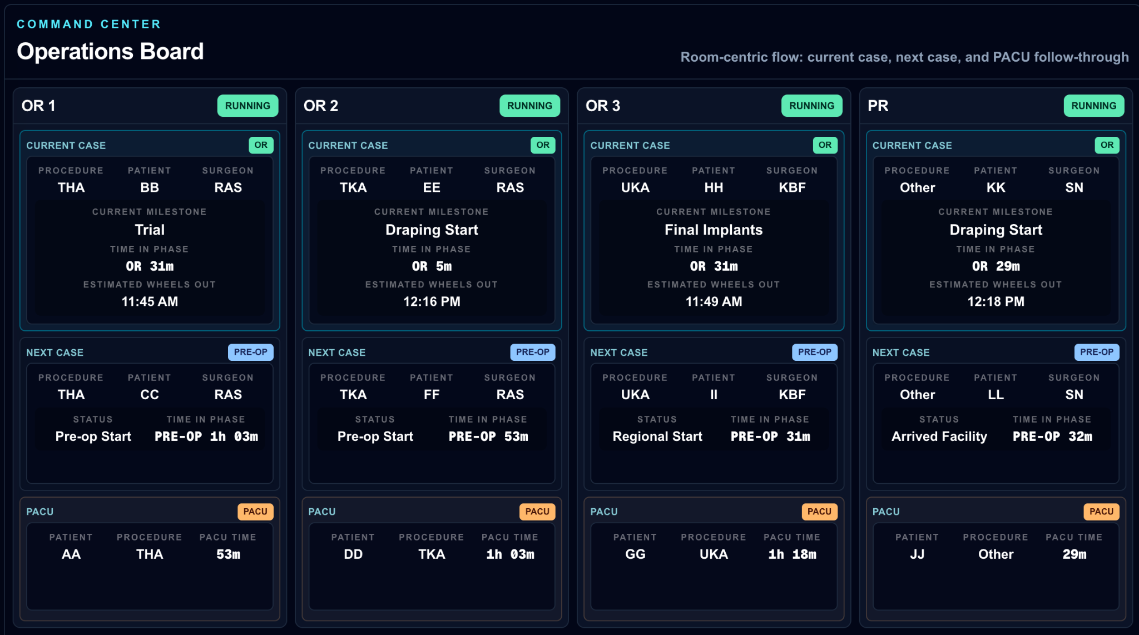
Task: Click the 53m PACU time for AA
Action: click(x=228, y=554)
